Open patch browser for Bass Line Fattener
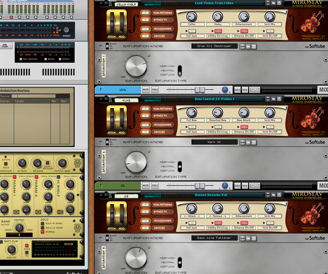Viewport: 328px width, 274px height. [248, 238]
